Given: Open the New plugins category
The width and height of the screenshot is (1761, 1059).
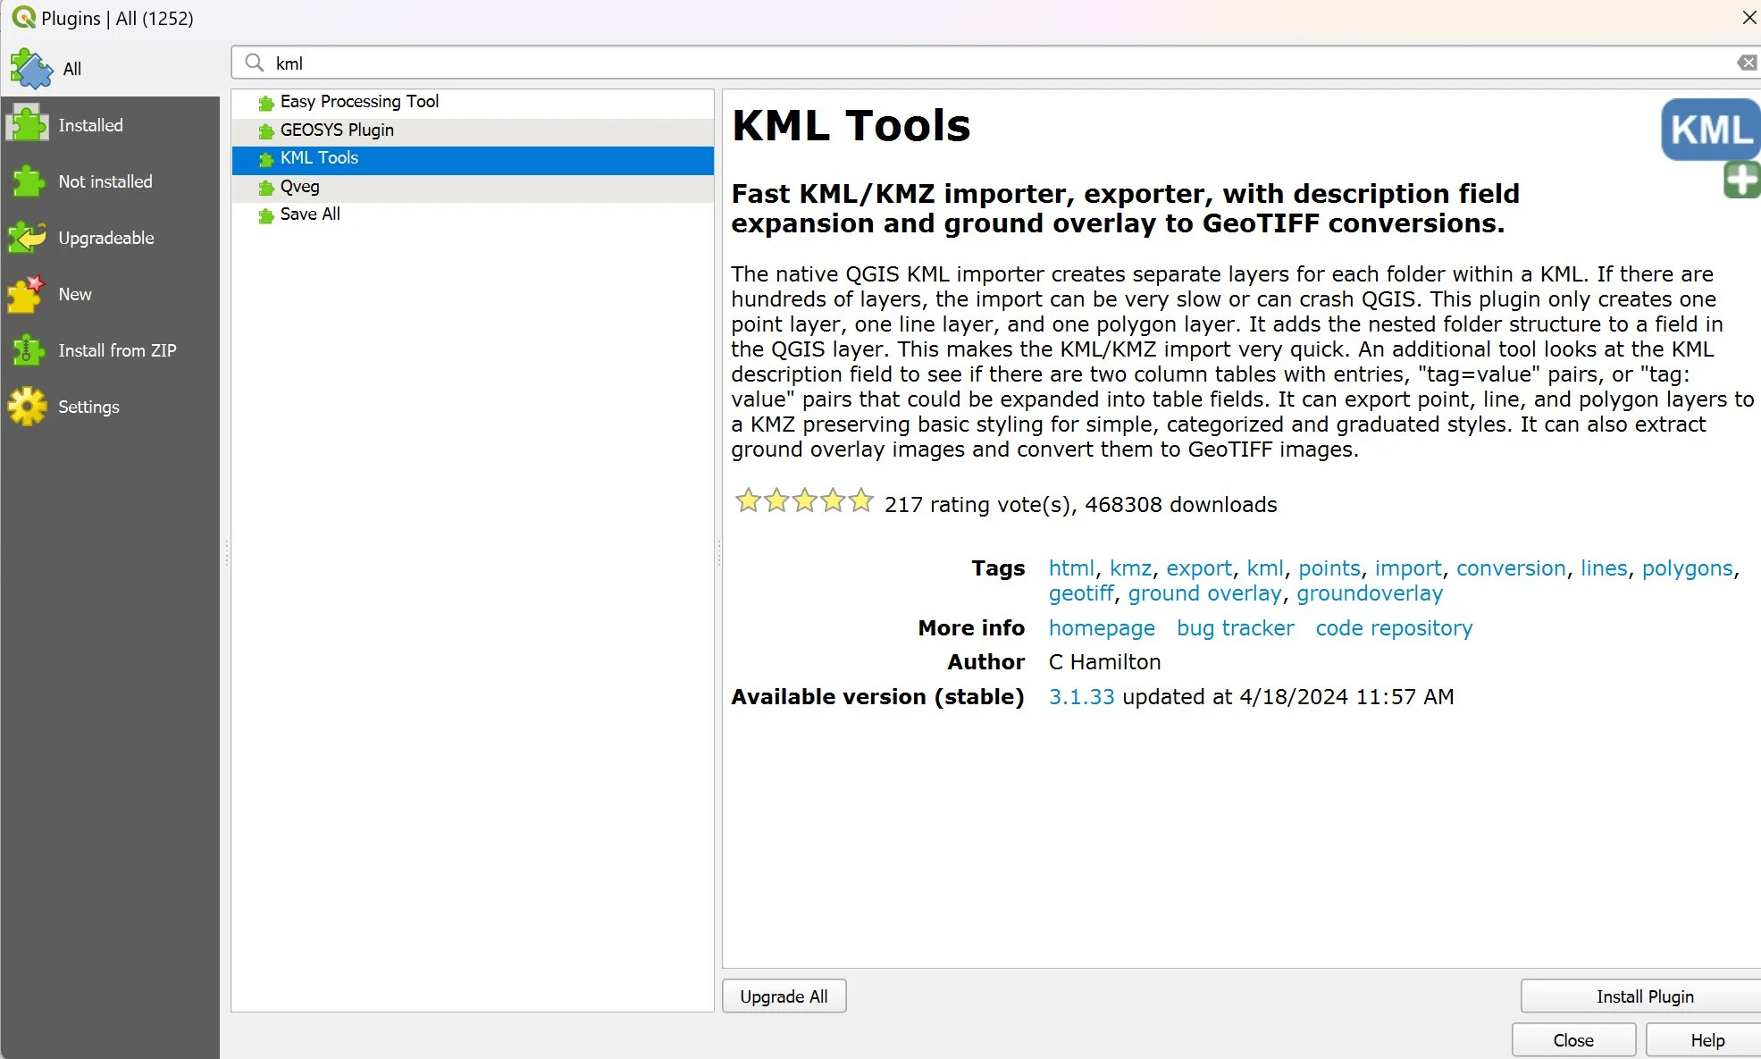Looking at the screenshot, I should 28,293.
